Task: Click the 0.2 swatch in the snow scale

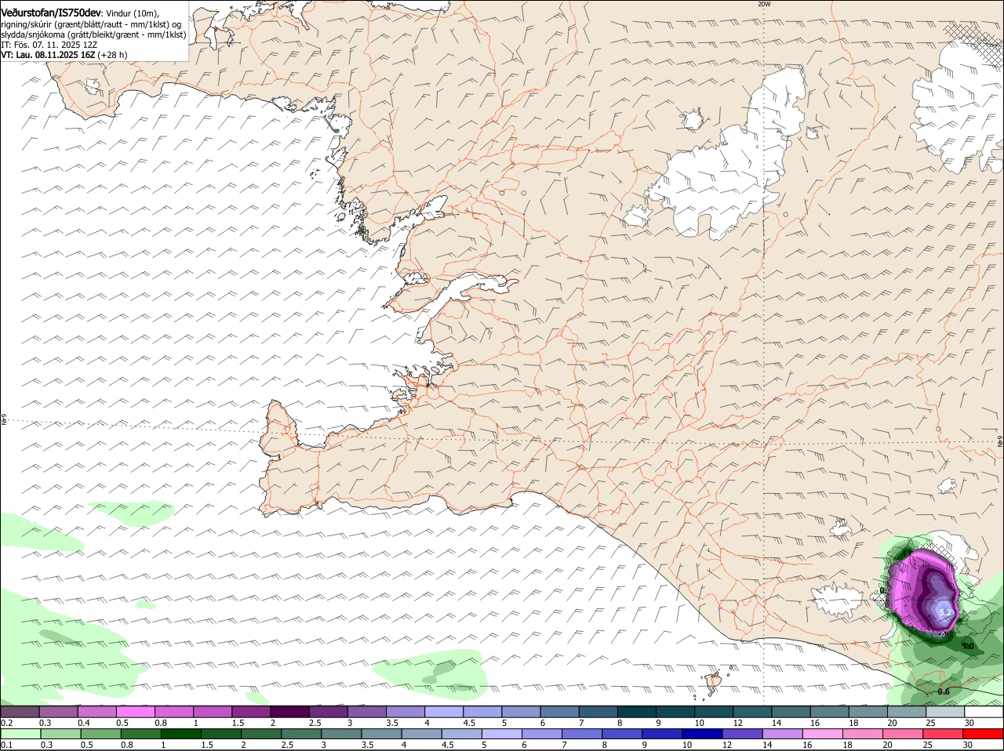Action: pos(20,711)
